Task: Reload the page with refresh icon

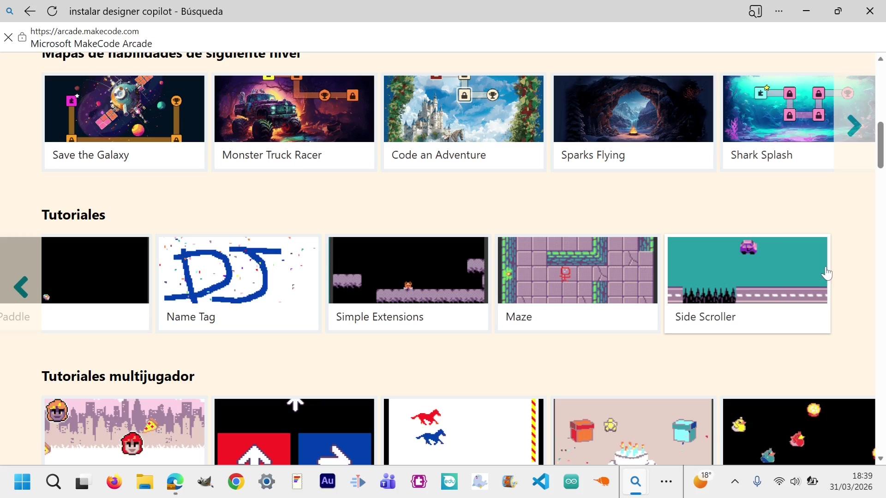Action: [52, 11]
